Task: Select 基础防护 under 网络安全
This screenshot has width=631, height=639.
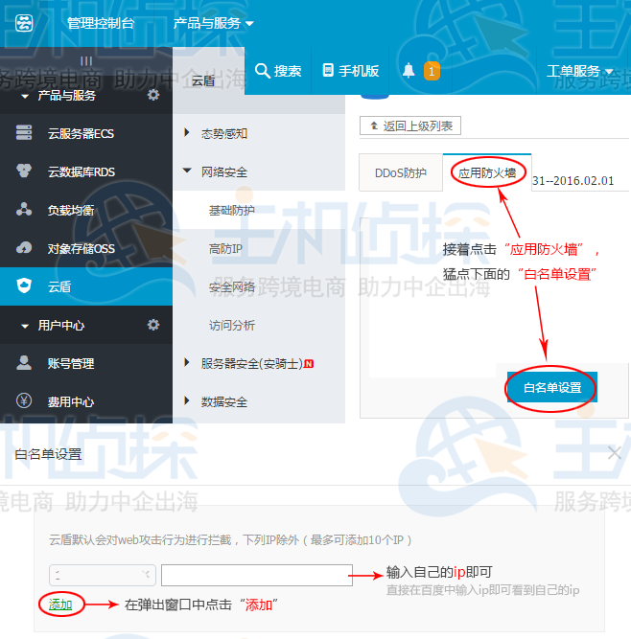Action: tap(232, 210)
